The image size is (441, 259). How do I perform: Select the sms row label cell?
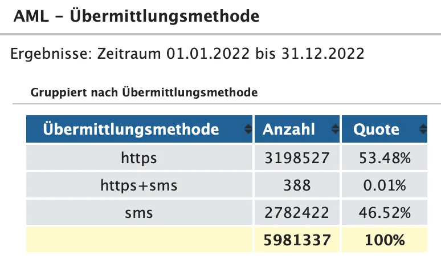click(x=139, y=213)
